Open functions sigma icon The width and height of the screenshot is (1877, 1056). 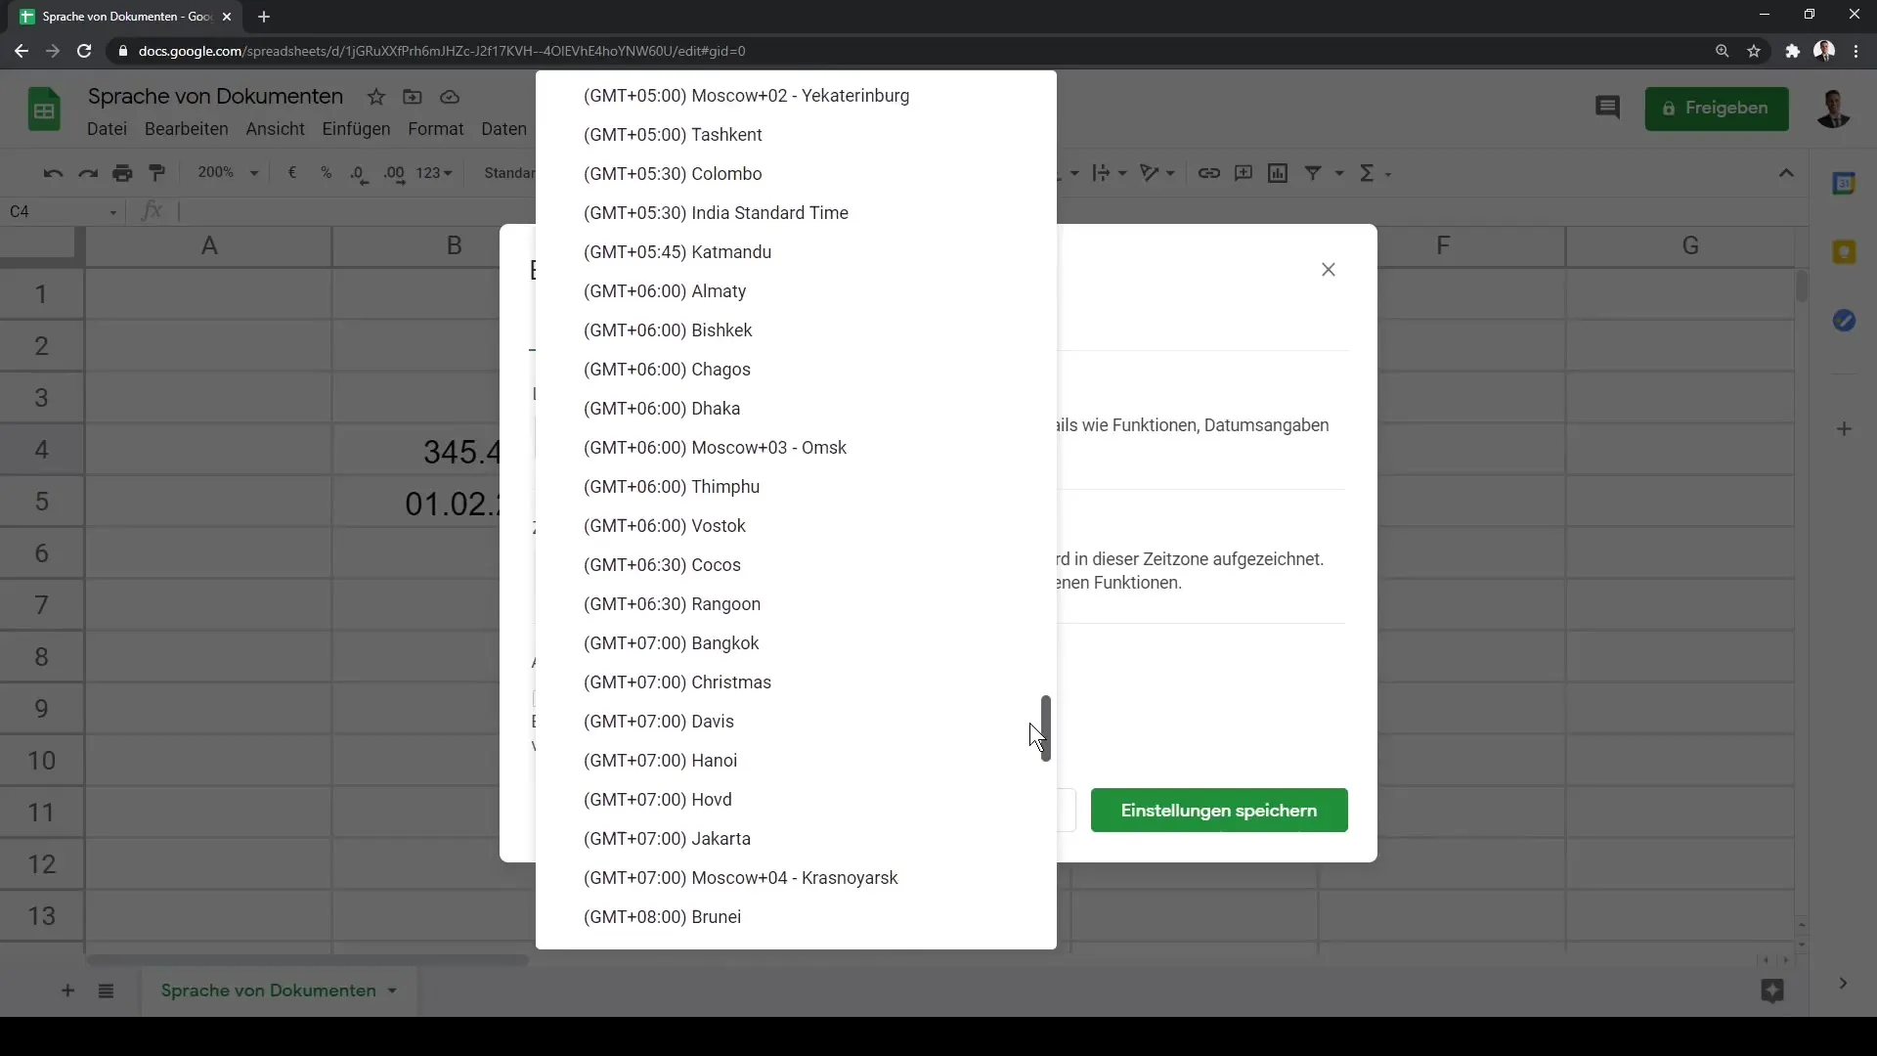point(1367,173)
